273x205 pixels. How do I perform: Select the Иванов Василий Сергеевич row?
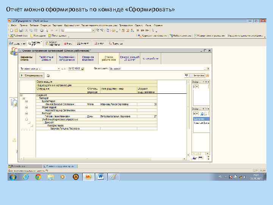[x=97, y=104]
